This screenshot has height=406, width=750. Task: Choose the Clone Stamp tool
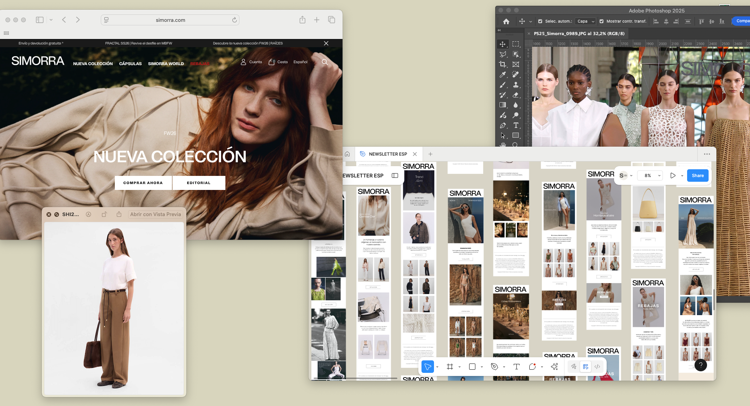[516, 85]
